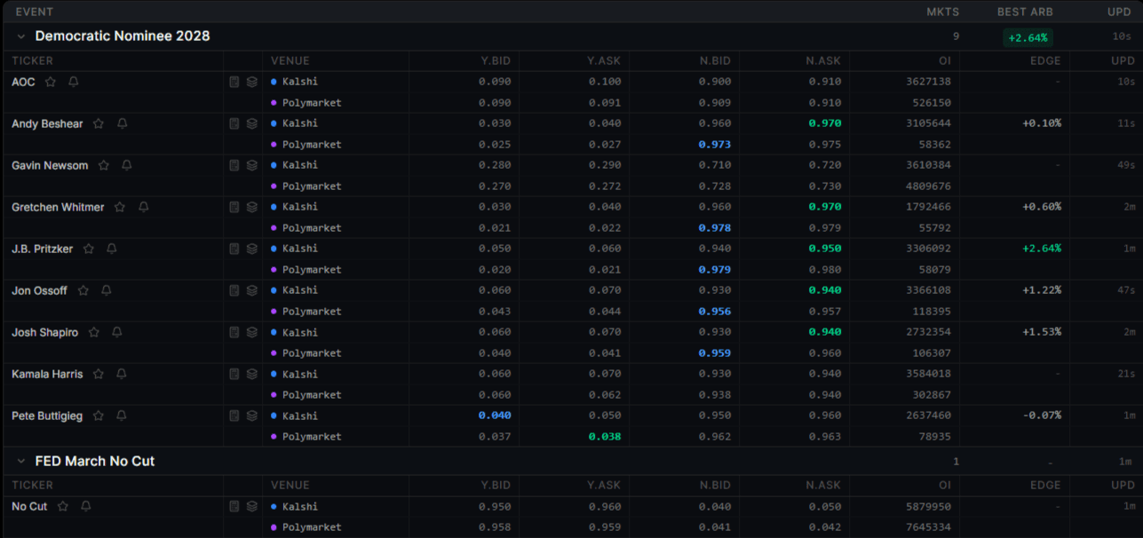Click the 4809676 open interest for Gavin Newsom
1143x538 pixels.
tap(928, 186)
